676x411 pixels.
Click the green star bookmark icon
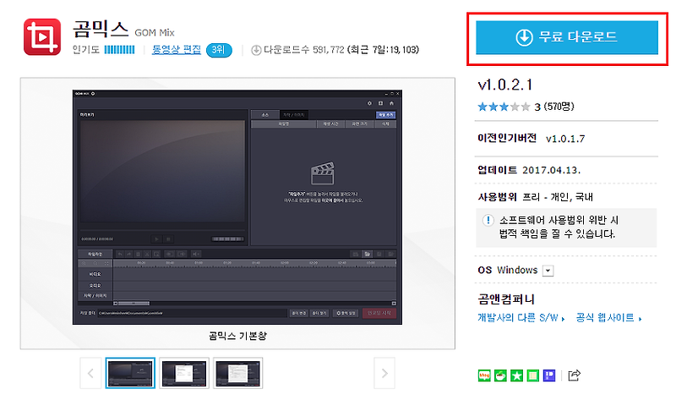tap(516, 375)
